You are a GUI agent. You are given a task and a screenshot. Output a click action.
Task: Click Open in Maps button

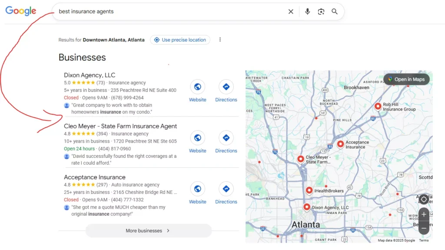(x=406, y=79)
